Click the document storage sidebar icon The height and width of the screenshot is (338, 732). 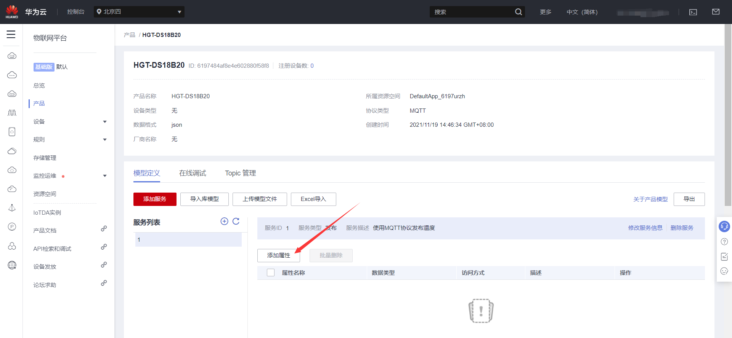(x=12, y=132)
